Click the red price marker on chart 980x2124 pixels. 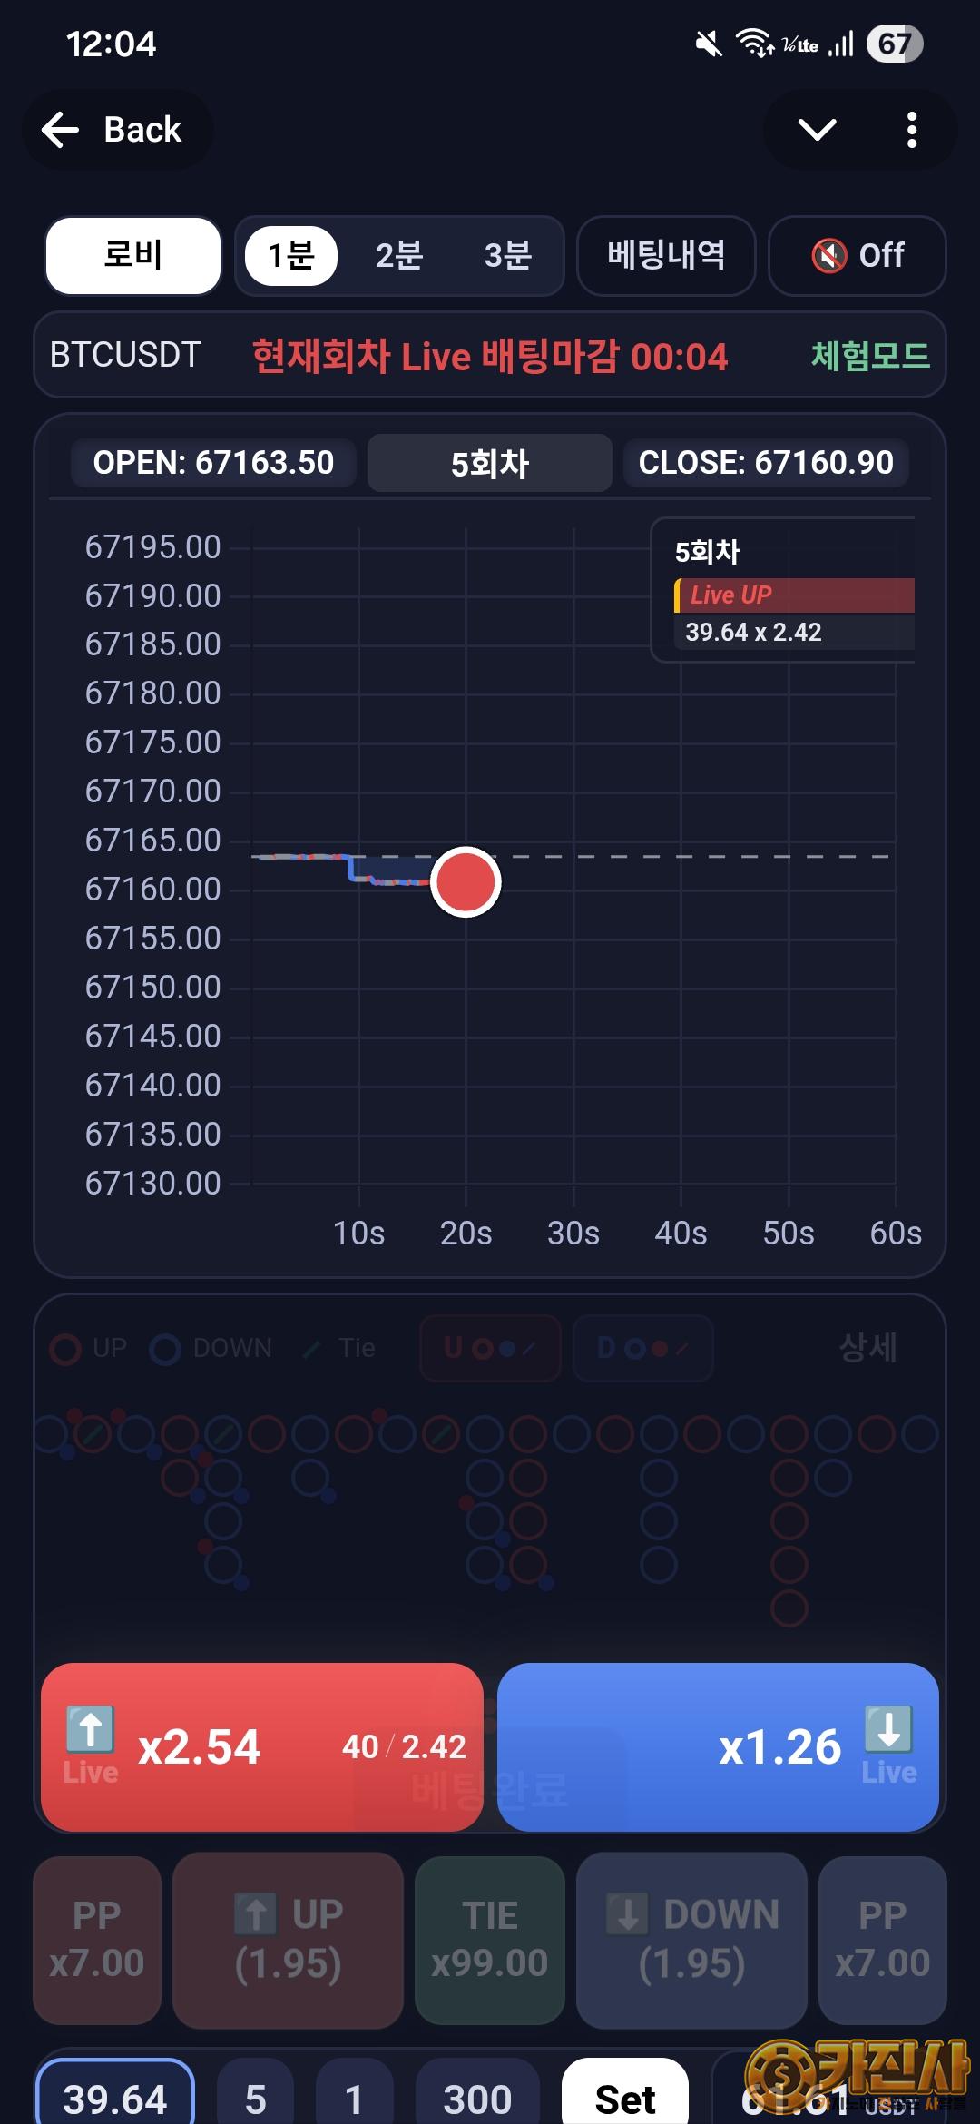click(465, 881)
